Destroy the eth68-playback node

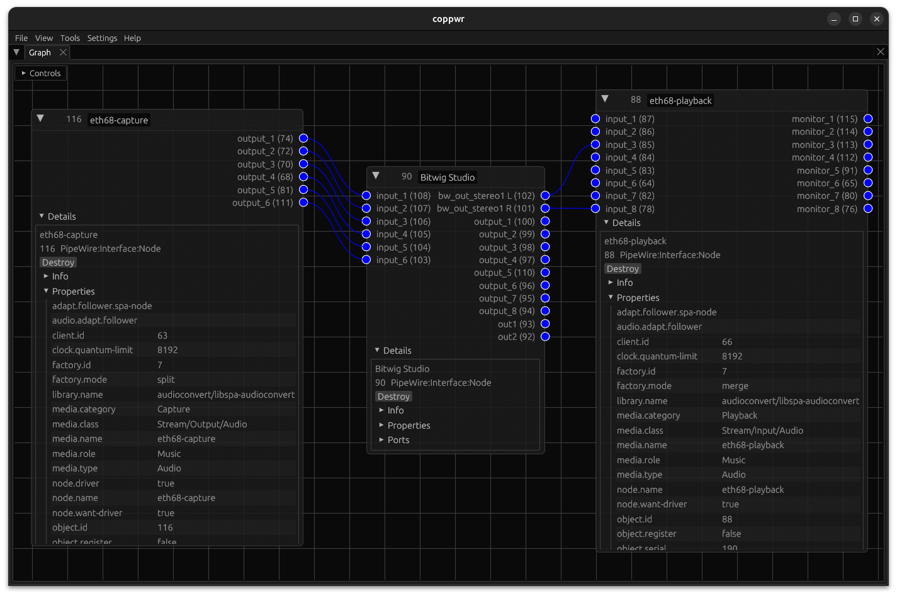(623, 269)
